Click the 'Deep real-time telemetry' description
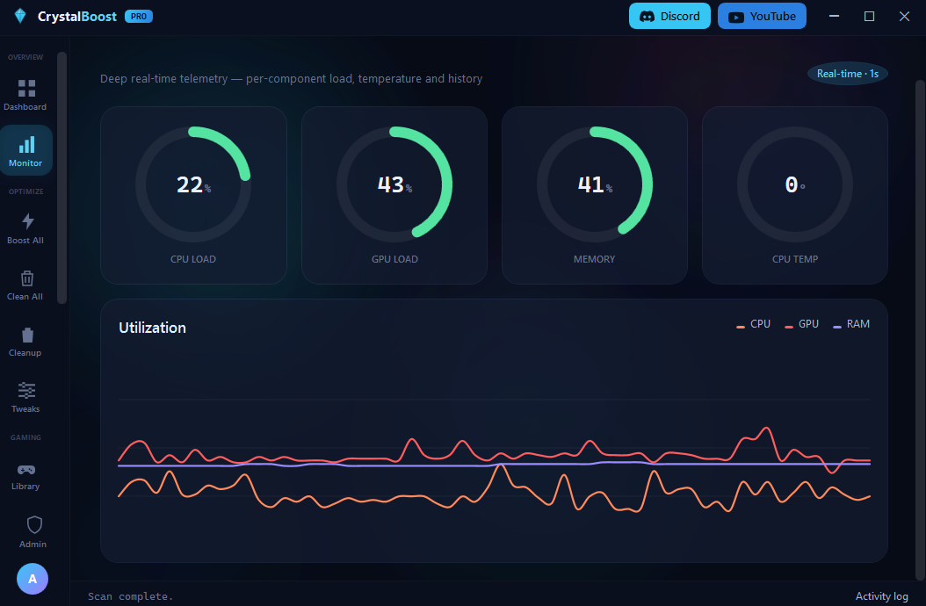Screen dimensions: 926x606 (291, 78)
